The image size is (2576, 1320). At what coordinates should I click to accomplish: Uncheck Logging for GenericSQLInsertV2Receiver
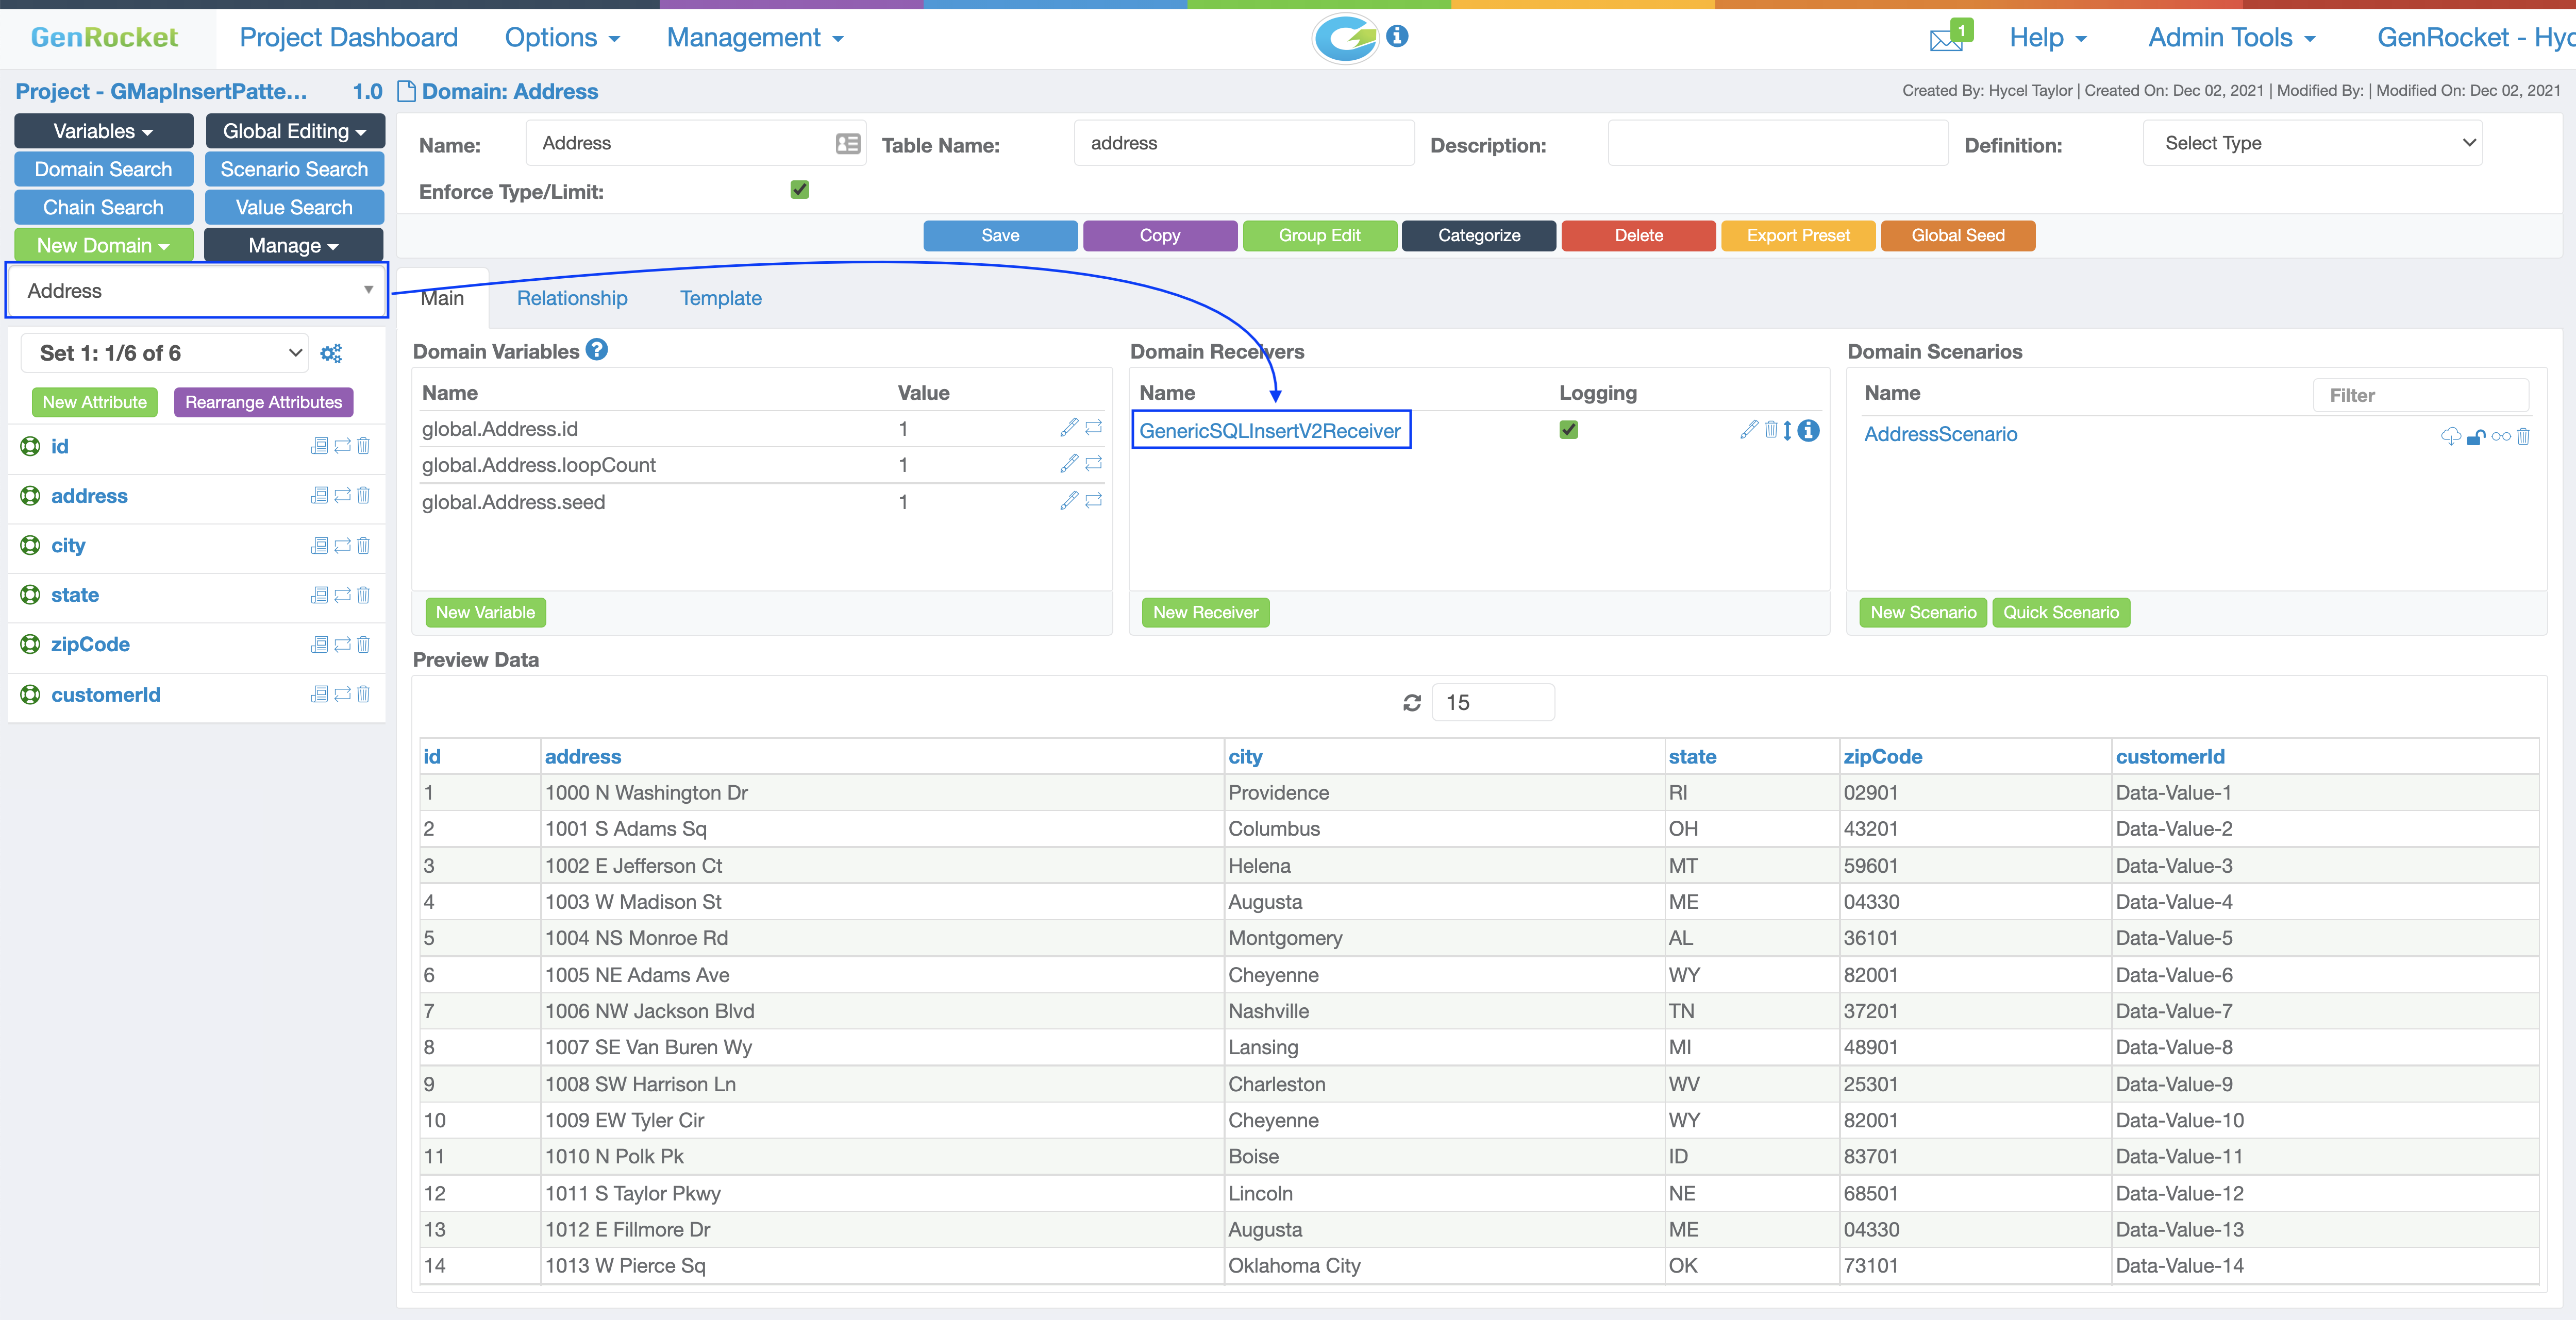click(1568, 430)
